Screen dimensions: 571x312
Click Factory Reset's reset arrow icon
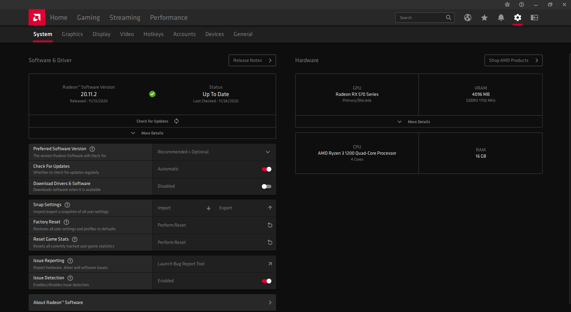(x=270, y=225)
